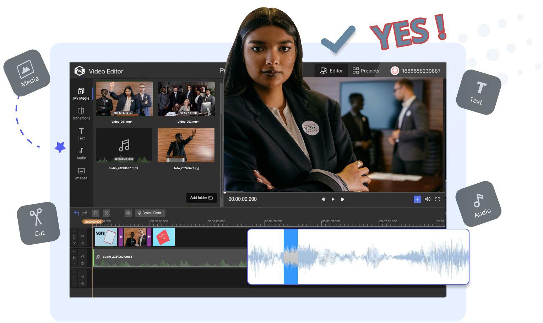Open the Audio section in sidebar
The image size is (543, 323).
click(81, 154)
